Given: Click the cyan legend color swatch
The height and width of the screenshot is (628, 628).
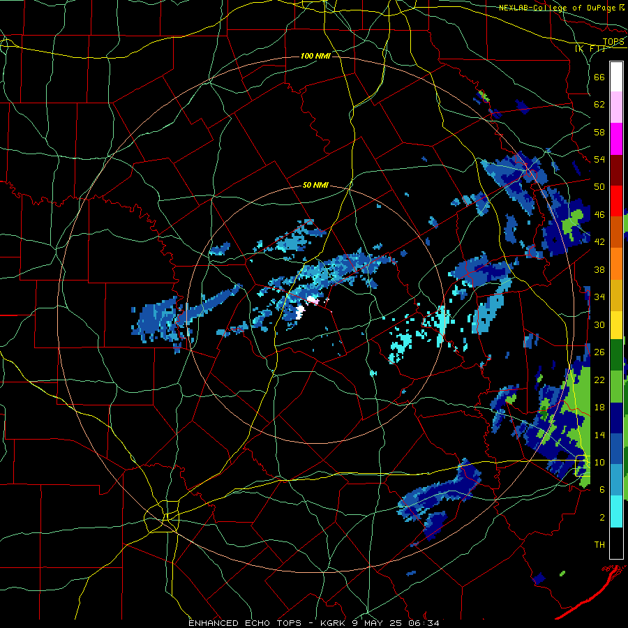Looking at the screenshot, I should click(x=616, y=511).
